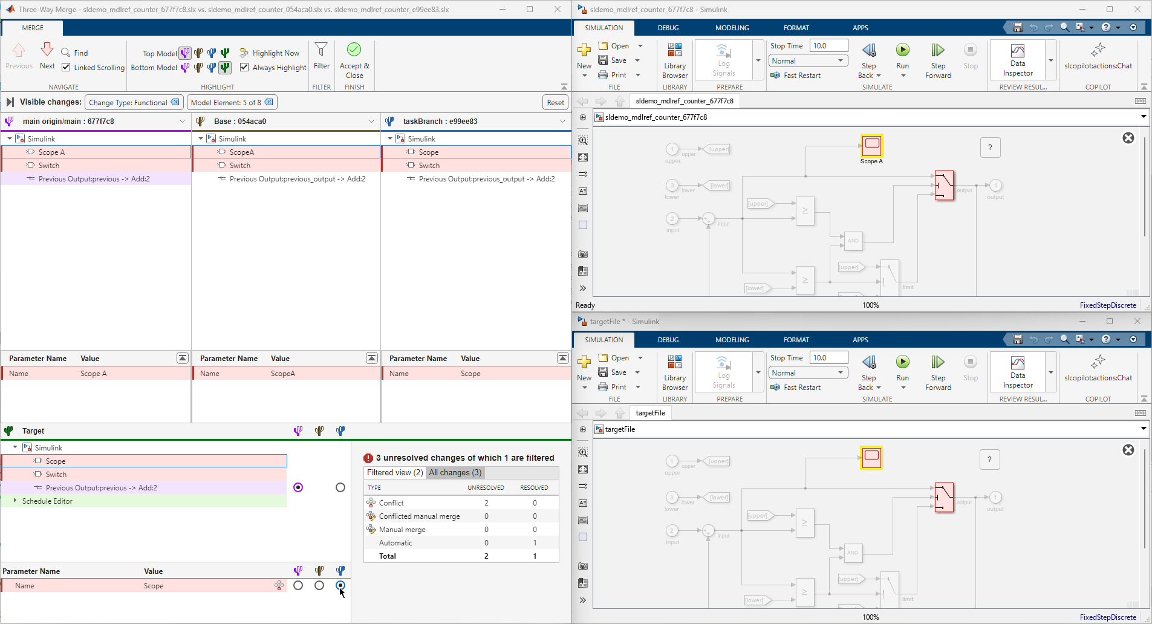This screenshot has height=624, width=1152.
Task: Open Base 054aca0 column dropdown
Action: [371, 122]
